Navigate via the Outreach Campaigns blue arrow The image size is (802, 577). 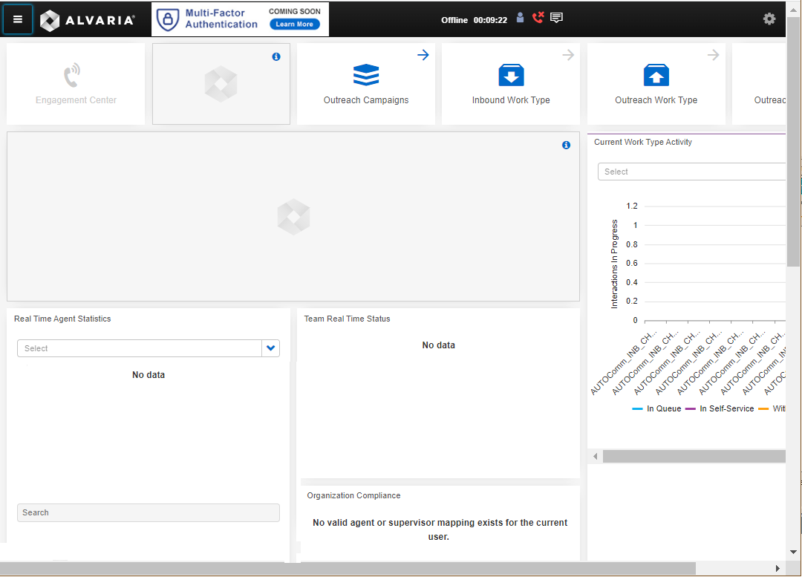coord(423,54)
